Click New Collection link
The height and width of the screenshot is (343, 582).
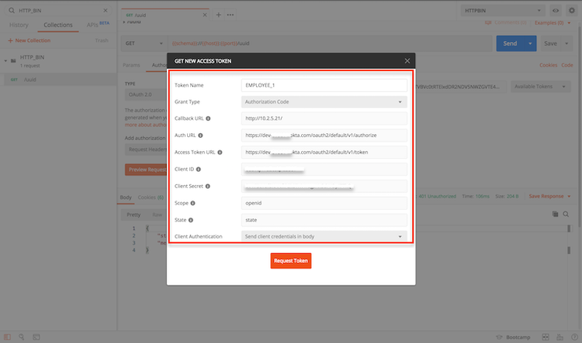click(x=29, y=40)
